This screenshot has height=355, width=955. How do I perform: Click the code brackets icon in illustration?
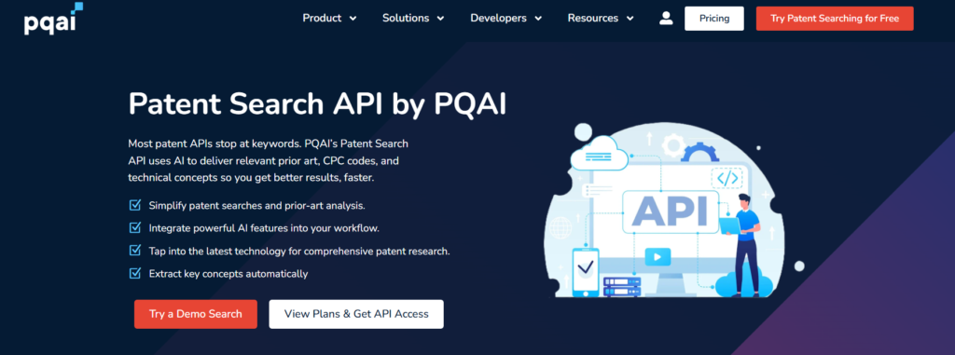pyautogui.click(x=727, y=178)
